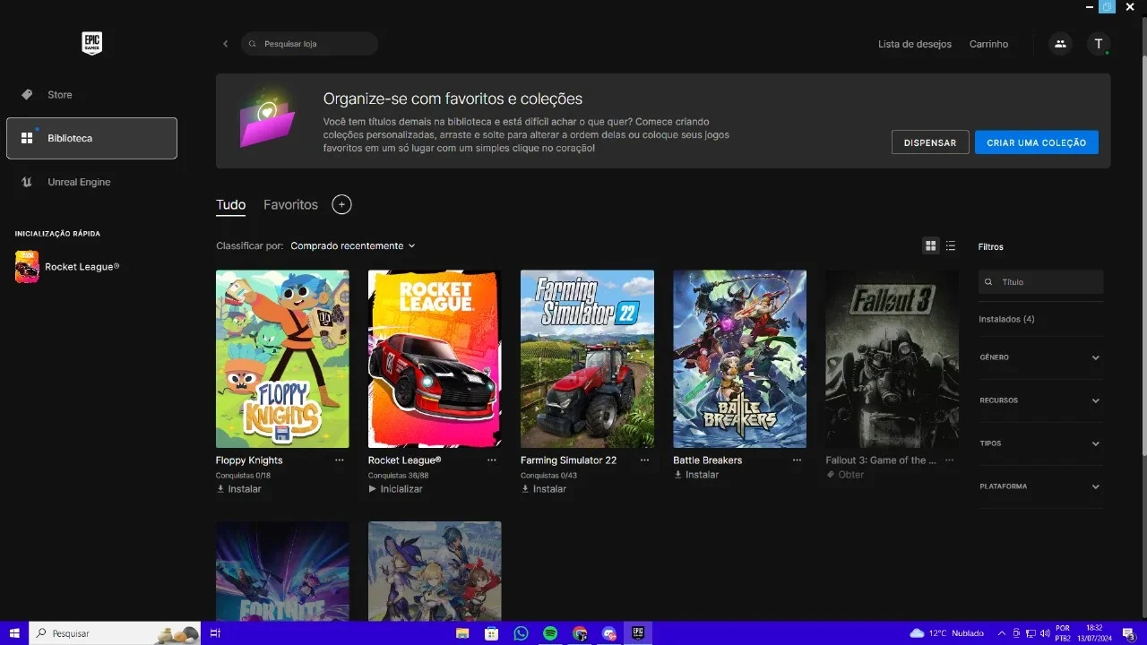This screenshot has height=645, width=1147.
Task: Open the profile avatar T menu
Action: pos(1099,44)
